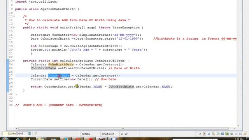Click the Writable status field
The height and width of the screenshot is (140, 249).
pos(86,134)
